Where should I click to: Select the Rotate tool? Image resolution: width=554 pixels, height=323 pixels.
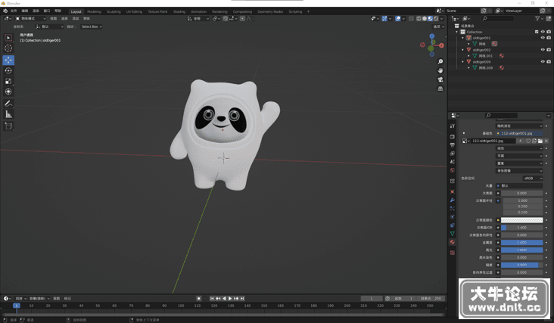point(8,70)
